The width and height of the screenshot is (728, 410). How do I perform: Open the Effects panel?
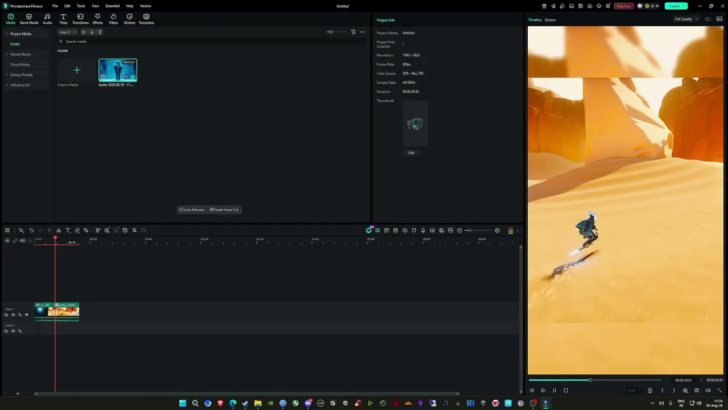click(x=98, y=19)
